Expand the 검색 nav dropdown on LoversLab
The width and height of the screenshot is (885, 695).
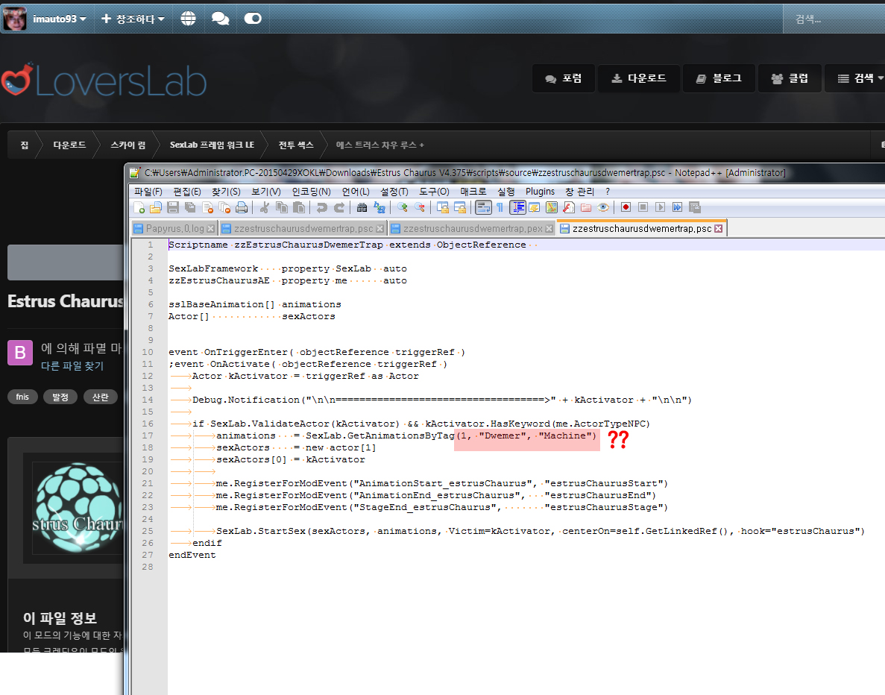[x=860, y=78]
